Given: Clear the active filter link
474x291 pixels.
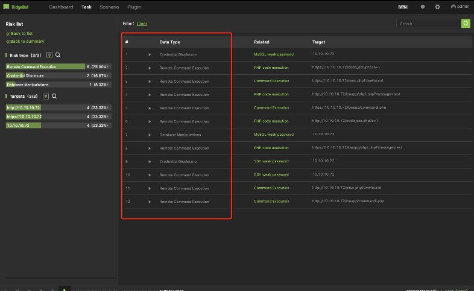Looking at the screenshot, I should click(142, 24).
